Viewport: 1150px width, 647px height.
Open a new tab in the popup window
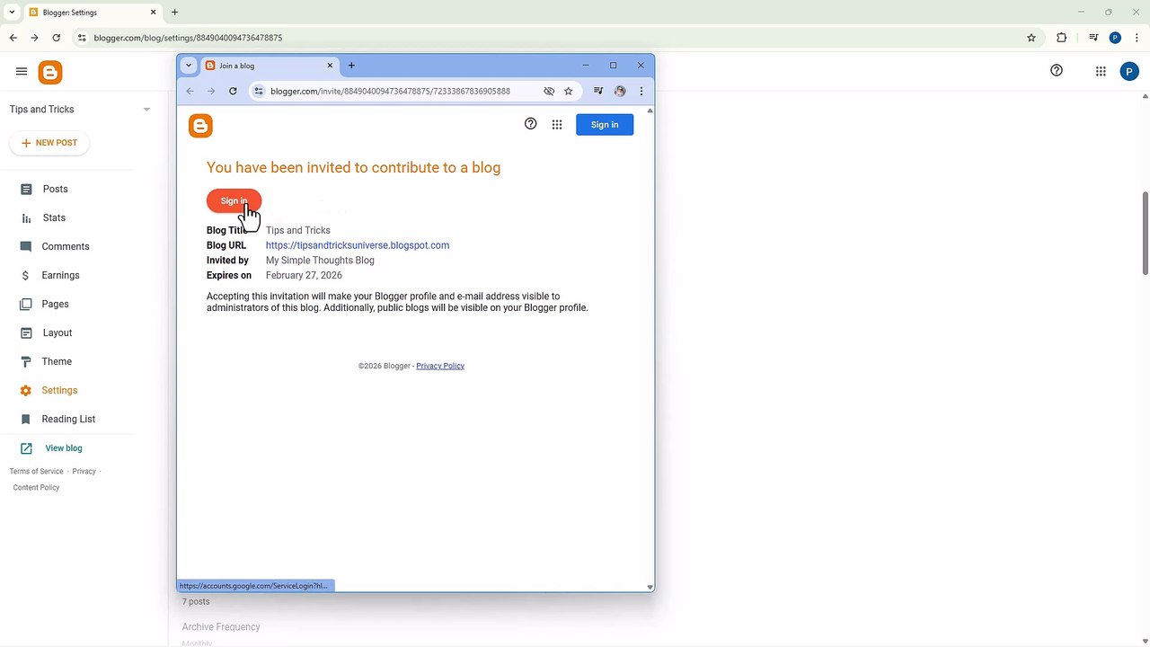(351, 66)
